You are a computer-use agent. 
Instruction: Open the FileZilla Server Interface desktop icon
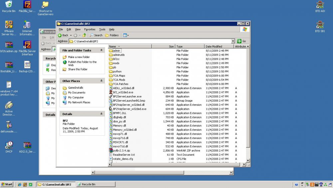[27, 45]
